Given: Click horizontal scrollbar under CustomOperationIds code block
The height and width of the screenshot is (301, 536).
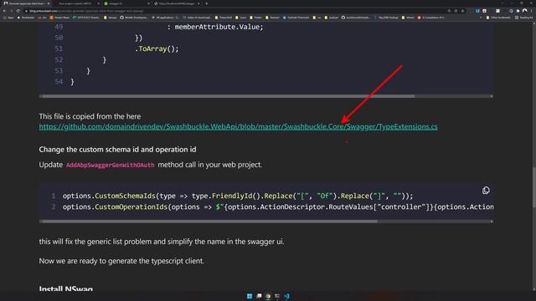Looking at the screenshot, I should pos(210,222).
